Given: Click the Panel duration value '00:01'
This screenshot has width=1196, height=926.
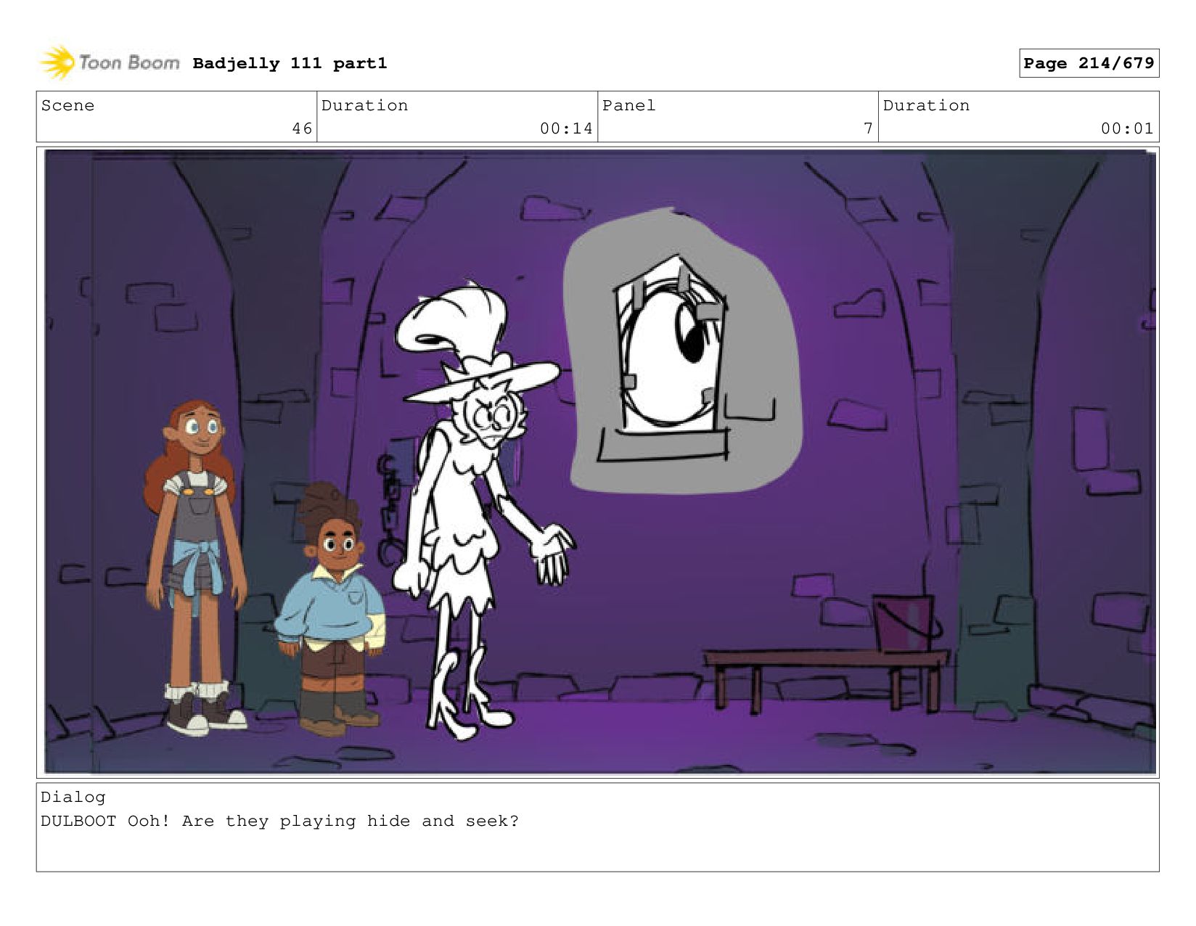Looking at the screenshot, I should (1127, 128).
